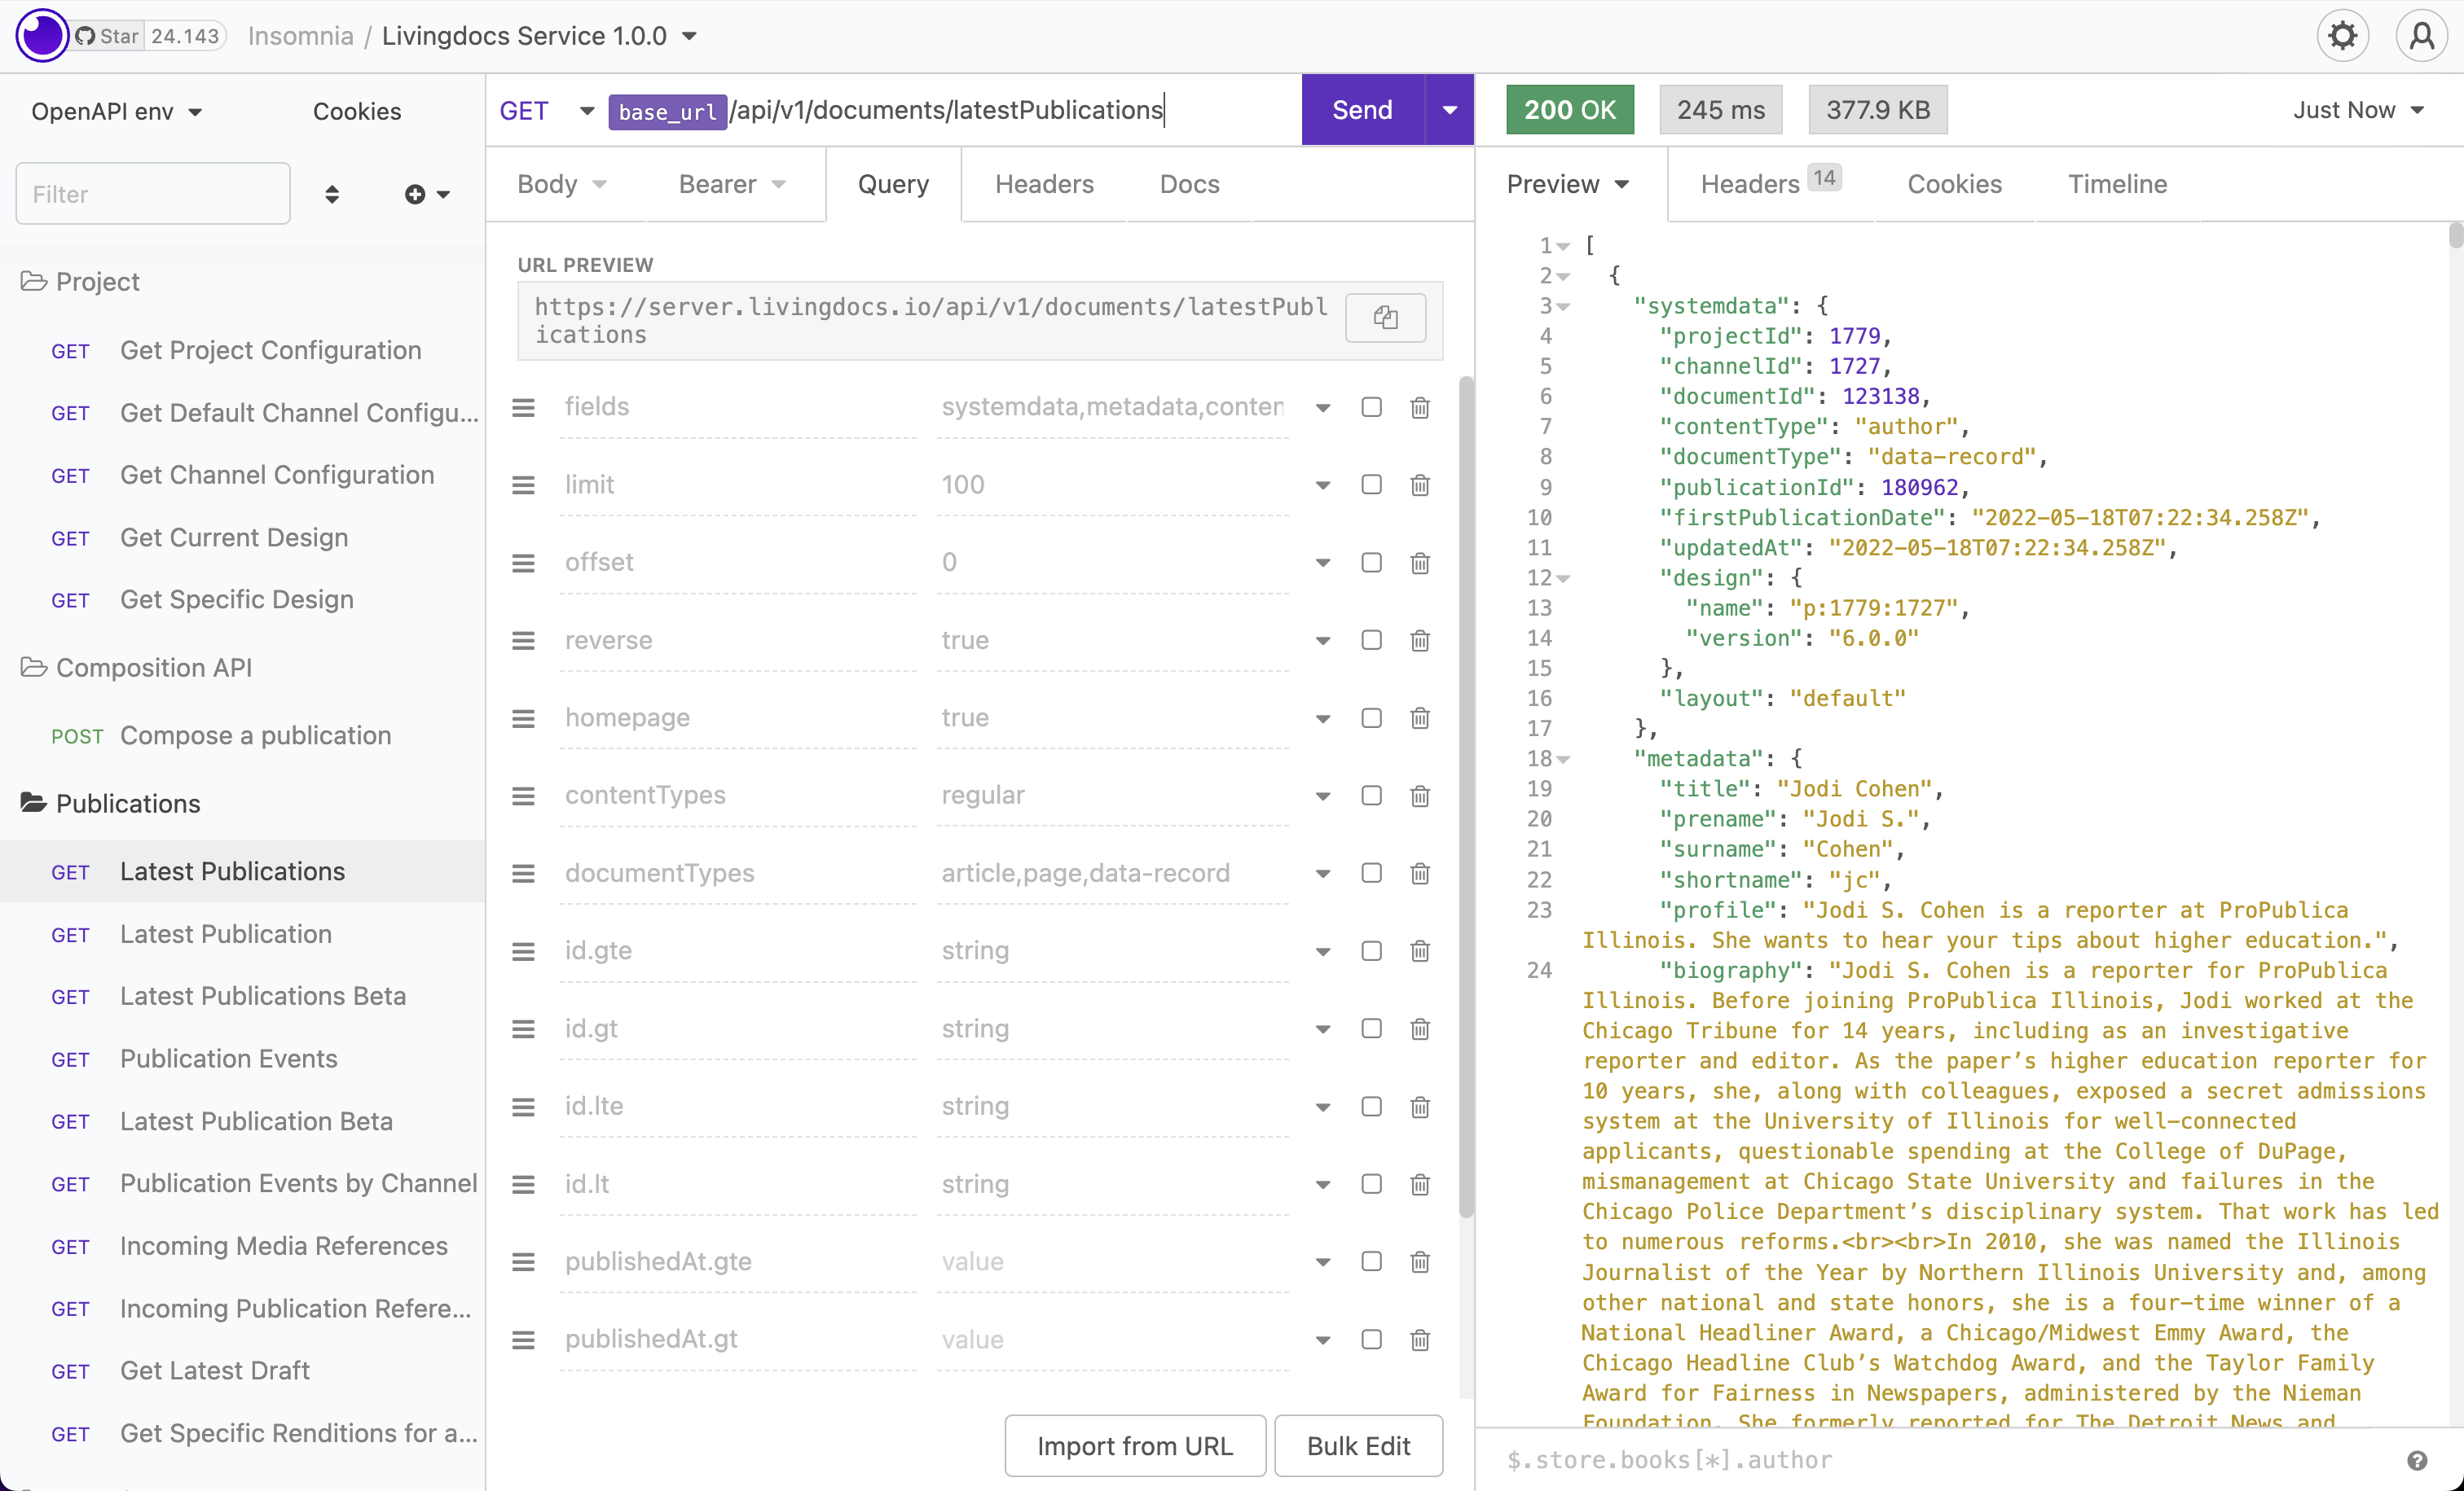
Task: Click the Import from URL button
Action: 1134,1445
